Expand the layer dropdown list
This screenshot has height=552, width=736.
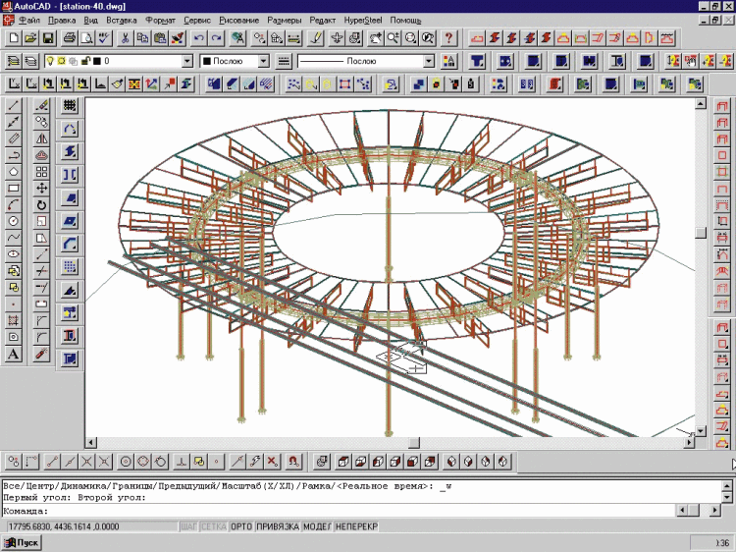(187, 61)
